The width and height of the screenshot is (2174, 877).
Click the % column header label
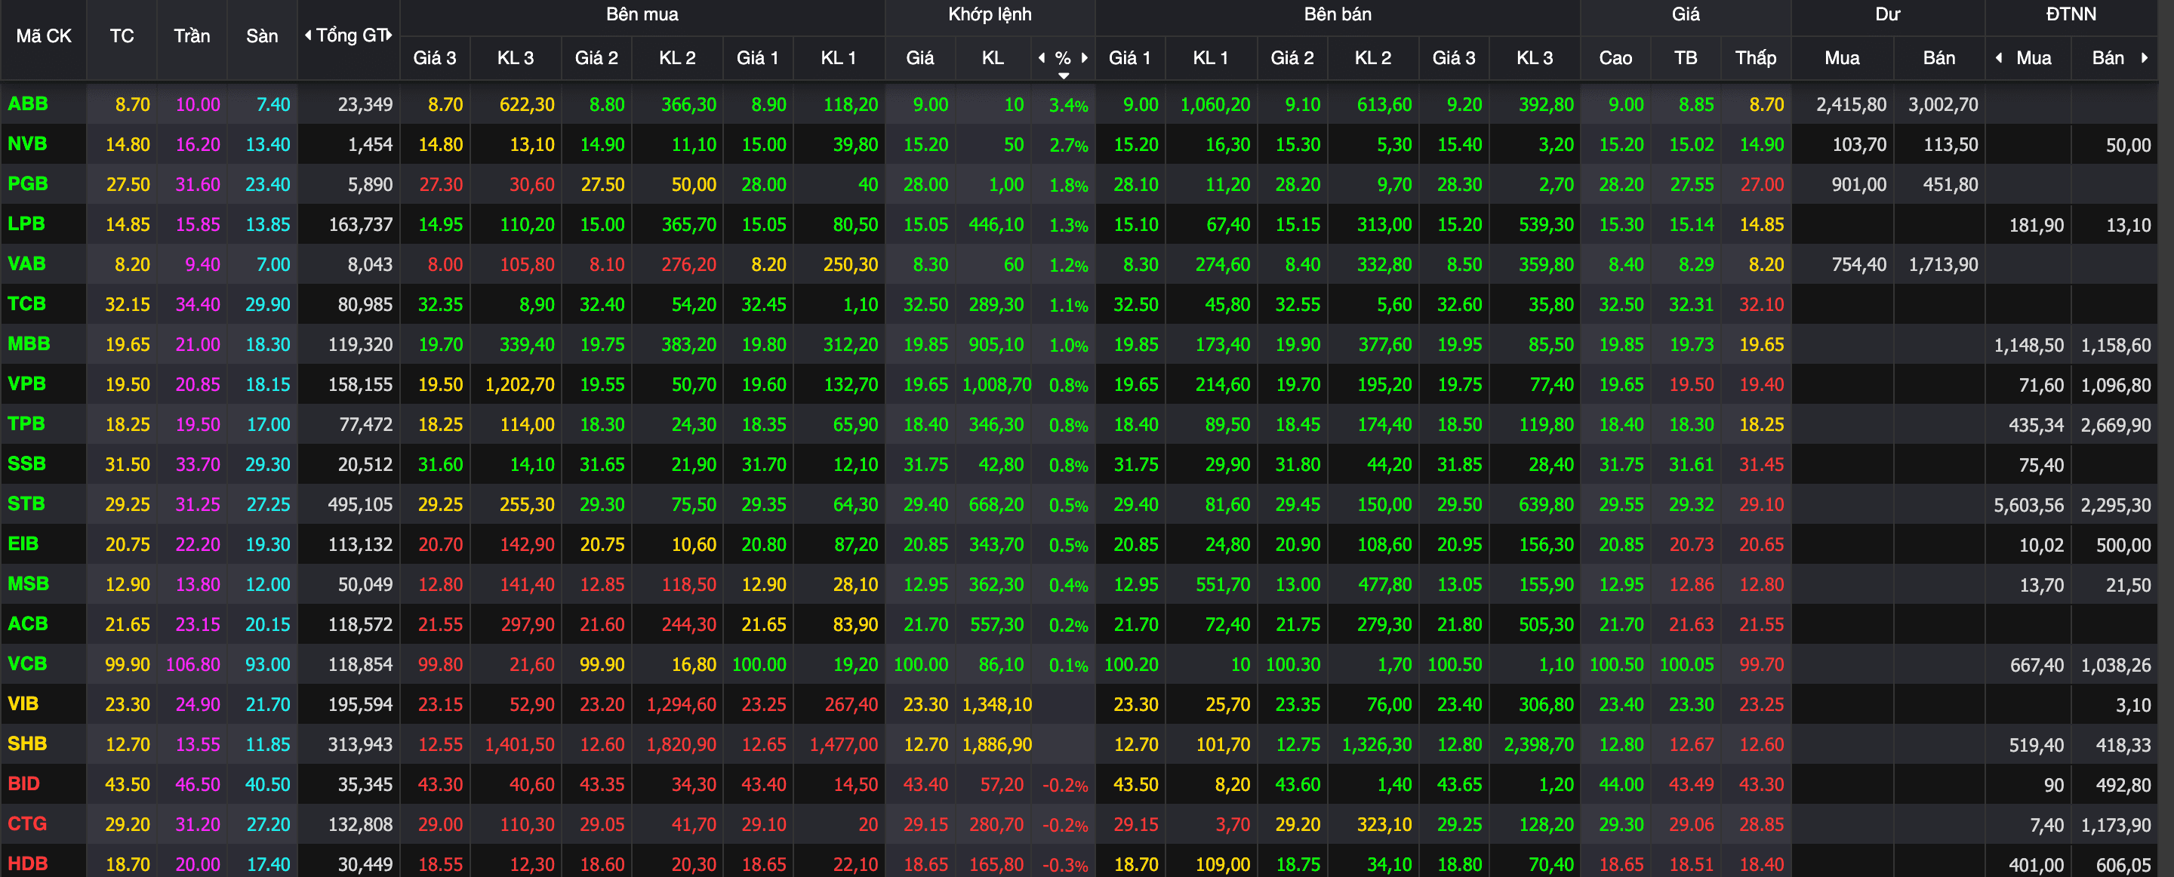pyautogui.click(x=1064, y=57)
